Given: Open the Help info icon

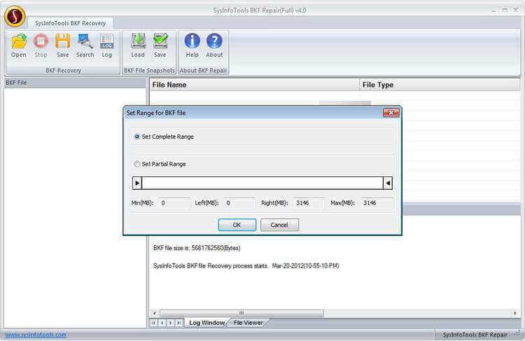Looking at the screenshot, I should 192,42.
